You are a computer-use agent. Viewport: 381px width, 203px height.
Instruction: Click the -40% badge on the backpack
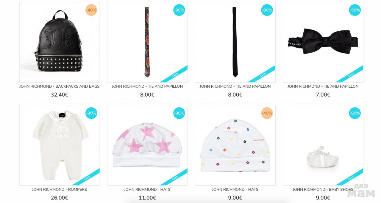[91, 10]
